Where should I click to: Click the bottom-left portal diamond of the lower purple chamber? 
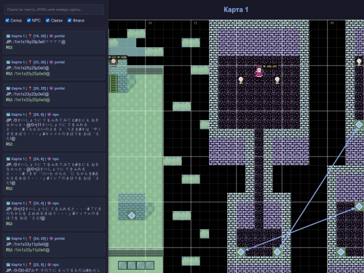tap(241, 252)
